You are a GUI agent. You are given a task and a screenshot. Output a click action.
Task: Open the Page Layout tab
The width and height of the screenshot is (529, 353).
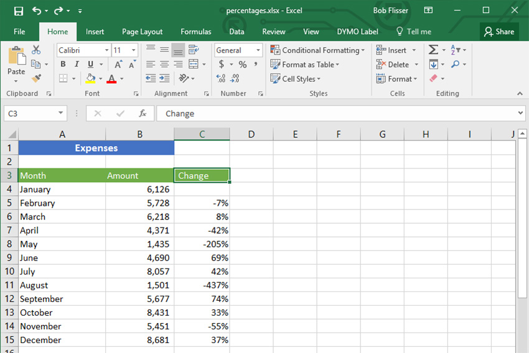[142, 32]
